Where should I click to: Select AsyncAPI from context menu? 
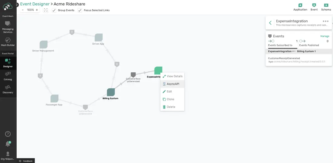click(x=172, y=84)
